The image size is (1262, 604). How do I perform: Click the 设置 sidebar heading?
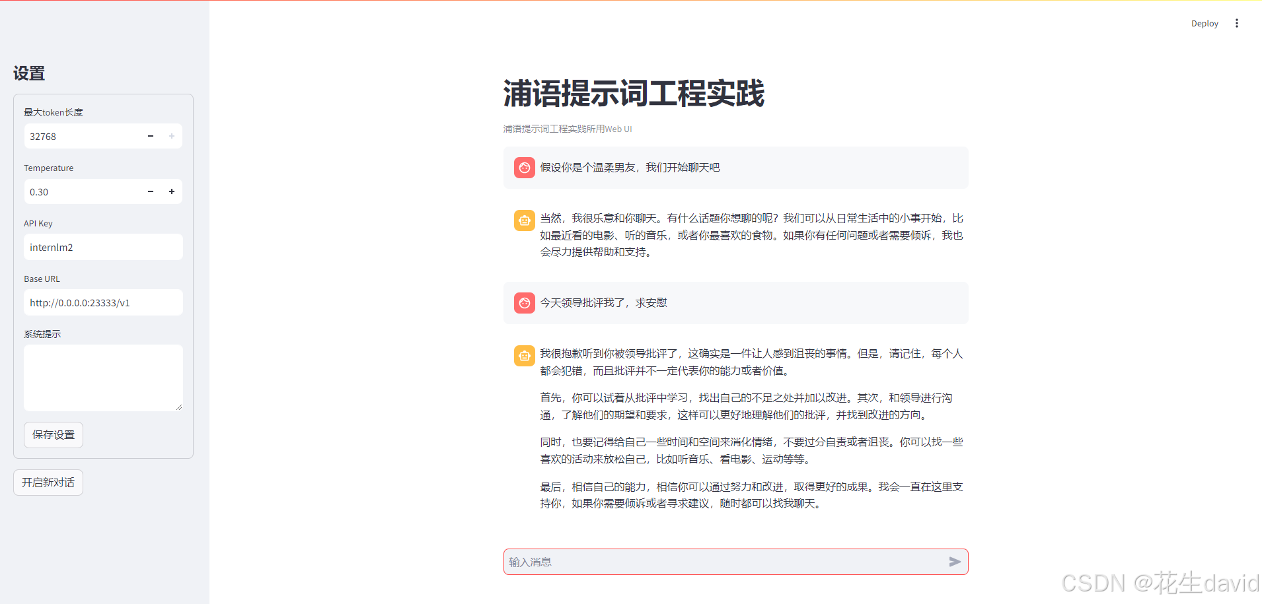(x=29, y=73)
